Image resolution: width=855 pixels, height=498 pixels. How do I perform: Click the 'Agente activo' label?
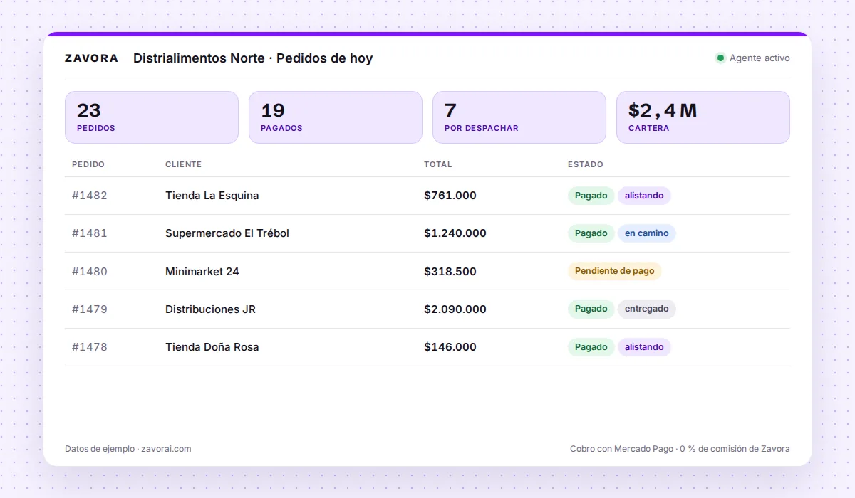tap(760, 58)
